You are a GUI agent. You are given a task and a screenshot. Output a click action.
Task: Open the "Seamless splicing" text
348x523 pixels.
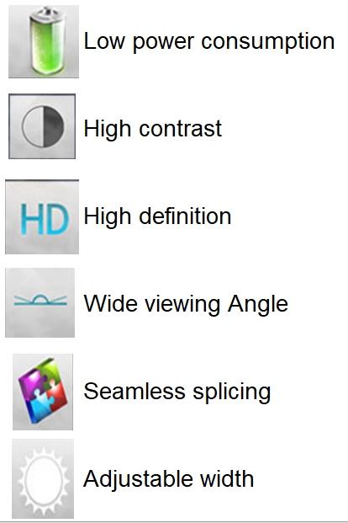(177, 392)
